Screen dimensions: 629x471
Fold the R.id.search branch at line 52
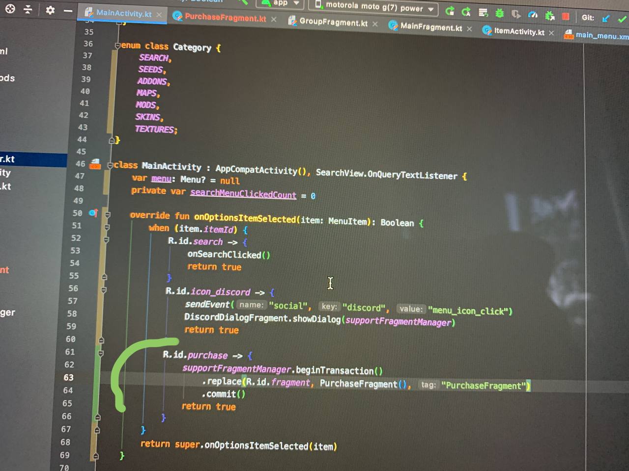pyautogui.click(x=106, y=240)
